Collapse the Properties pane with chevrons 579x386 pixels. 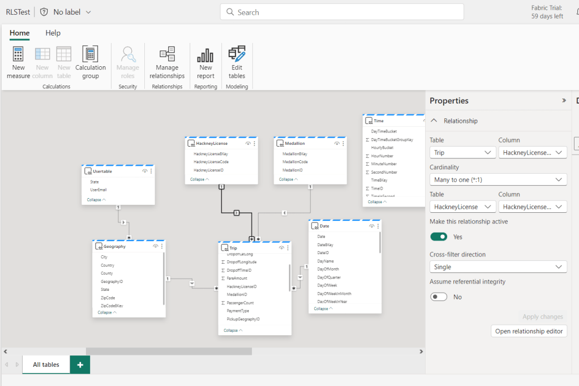564,101
